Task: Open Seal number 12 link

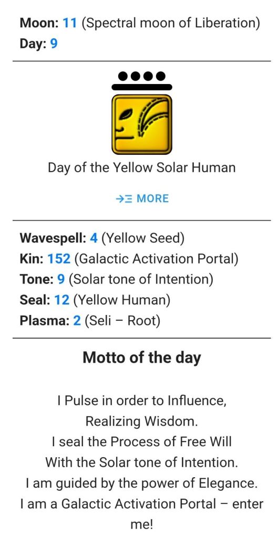Action: click(x=61, y=300)
